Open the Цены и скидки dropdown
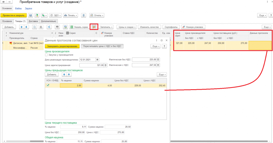273x143 pixels. coord(127,27)
